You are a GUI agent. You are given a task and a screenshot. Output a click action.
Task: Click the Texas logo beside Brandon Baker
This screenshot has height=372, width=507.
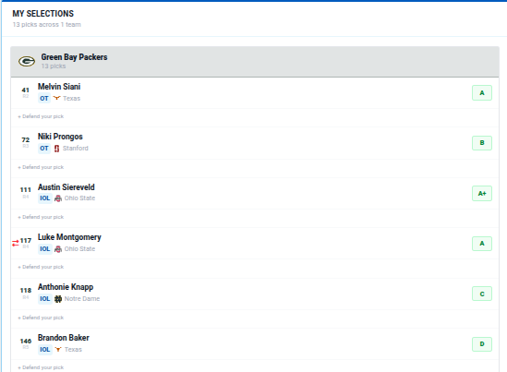(58, 349)
